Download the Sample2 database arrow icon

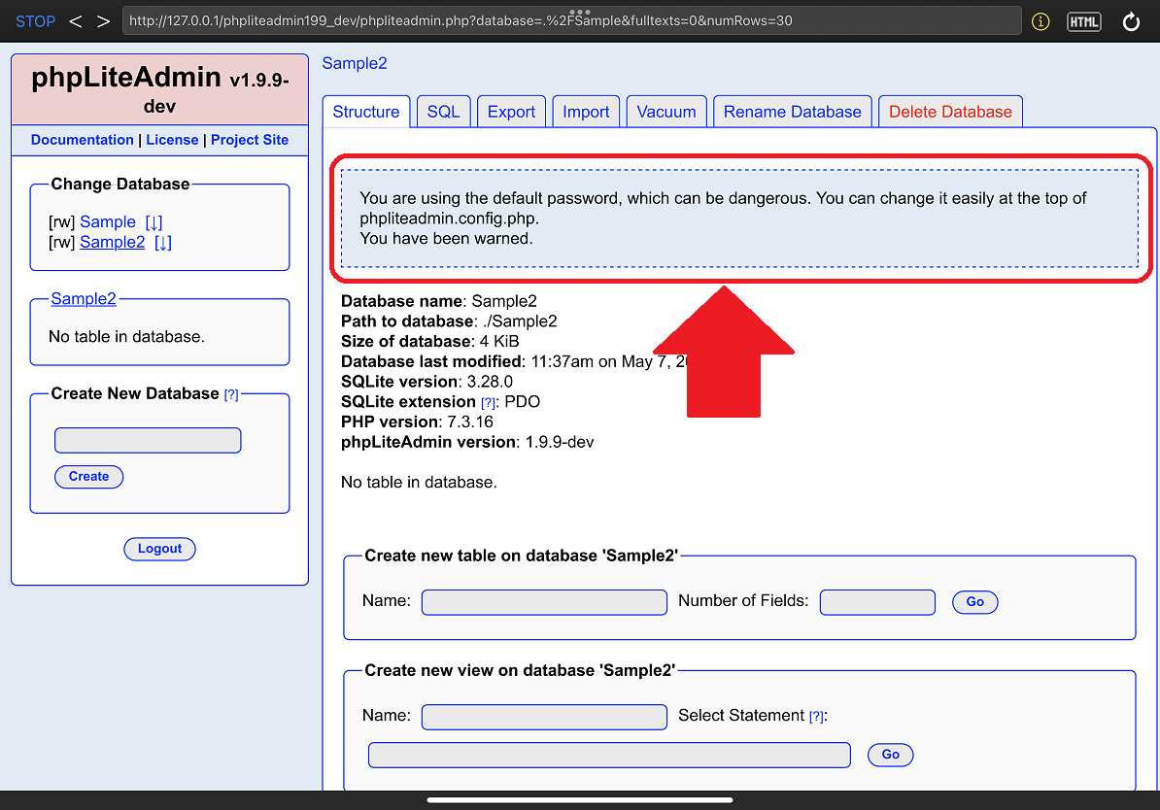[163, 242]
